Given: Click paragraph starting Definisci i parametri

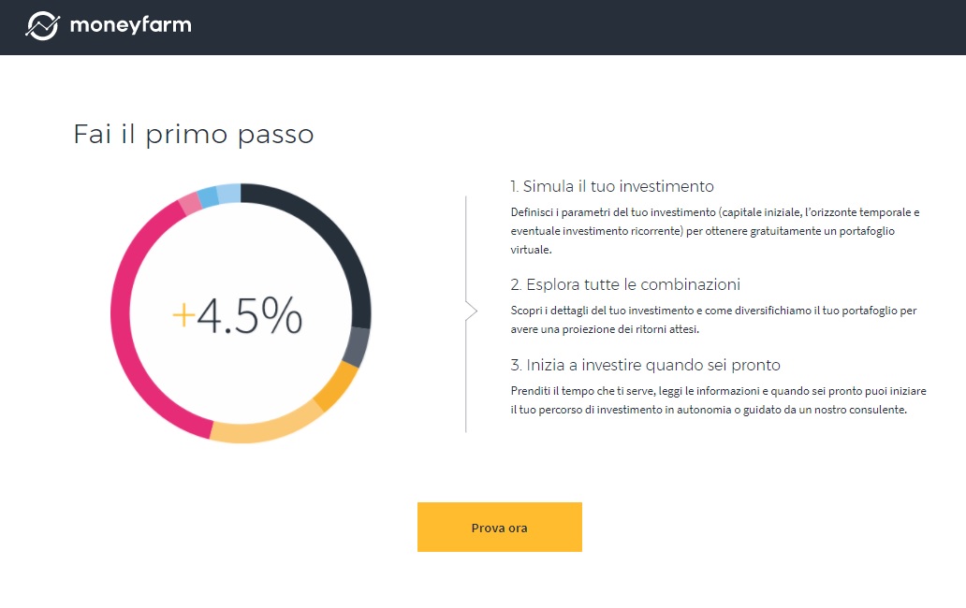Looking at the screenshot, I should 715,231.
